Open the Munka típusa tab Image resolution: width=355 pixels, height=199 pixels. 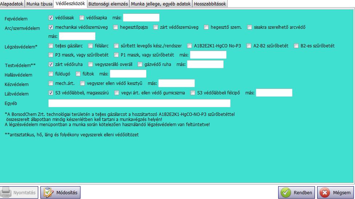click(39, 4)
